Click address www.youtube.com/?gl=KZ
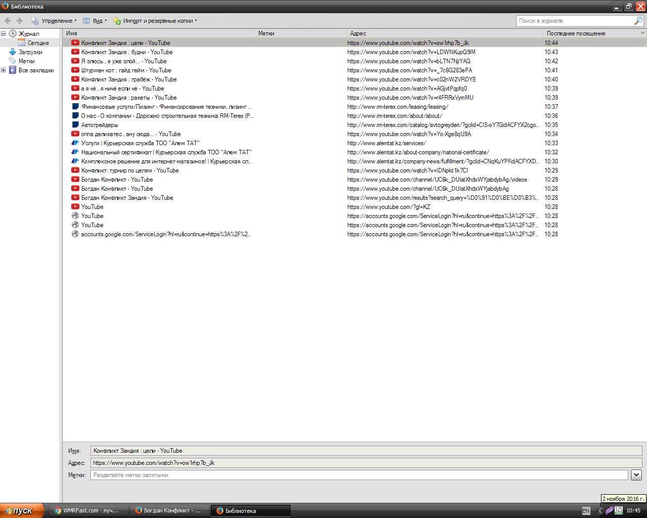647x518 pixels. 389,207
